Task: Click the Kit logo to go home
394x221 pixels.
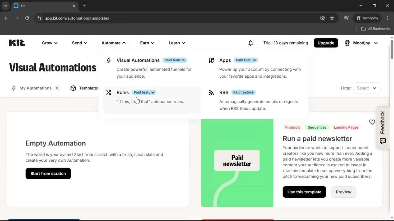Action: [17, 43]
